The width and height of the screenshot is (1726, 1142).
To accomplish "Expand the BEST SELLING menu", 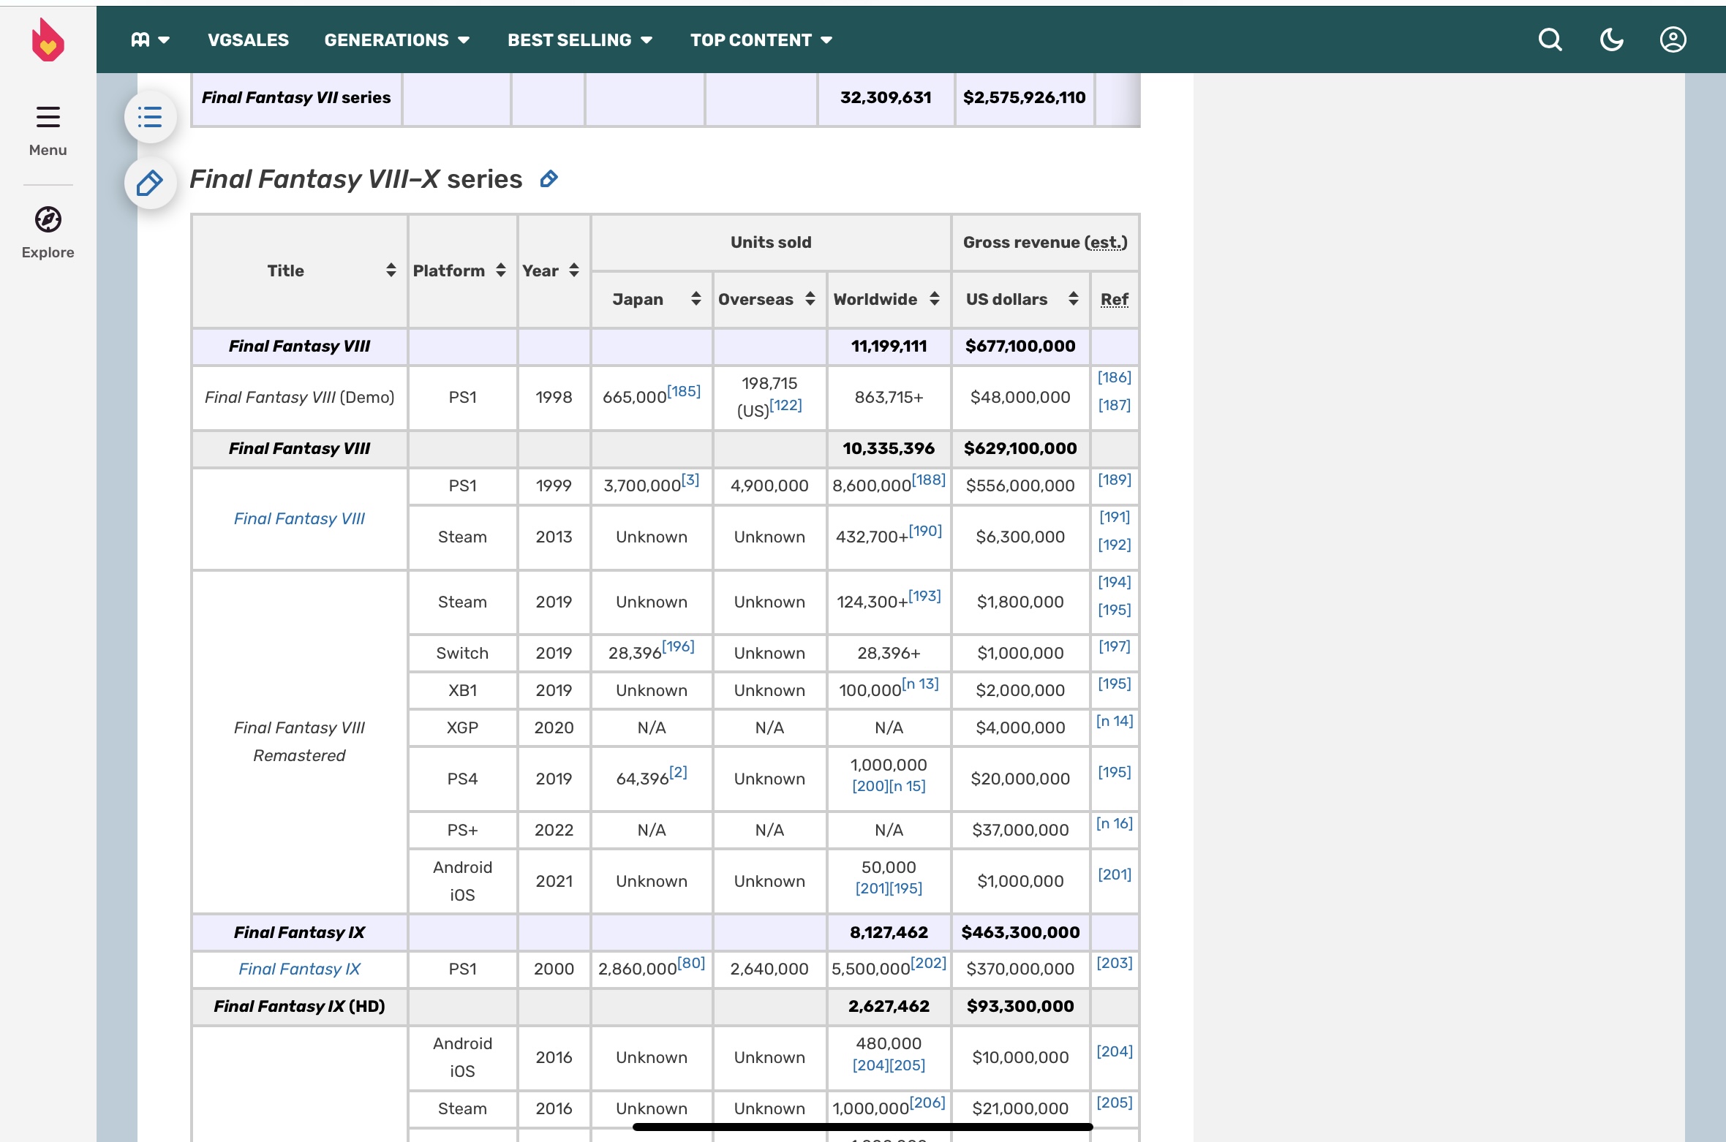I will click(x=580, y=40).
